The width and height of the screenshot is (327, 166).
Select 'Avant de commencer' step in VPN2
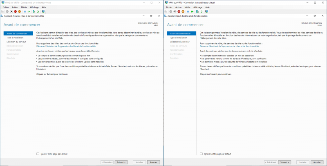tap(18, 34)
